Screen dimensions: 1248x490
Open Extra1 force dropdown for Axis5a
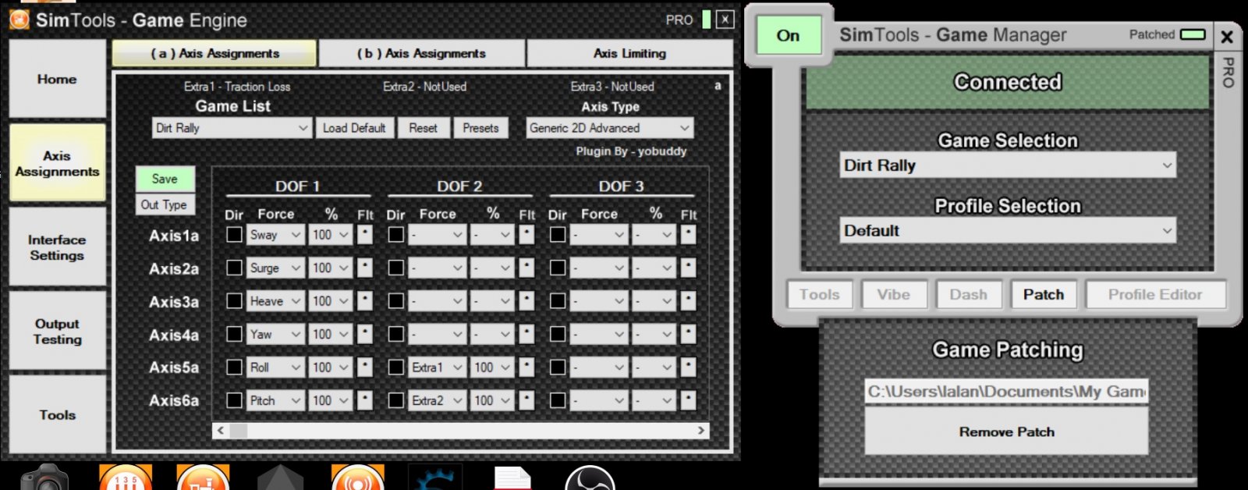coord(438,367)
